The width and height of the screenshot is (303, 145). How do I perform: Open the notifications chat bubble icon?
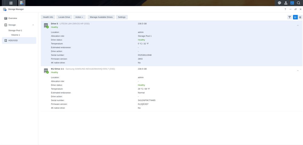click(279, 3)
